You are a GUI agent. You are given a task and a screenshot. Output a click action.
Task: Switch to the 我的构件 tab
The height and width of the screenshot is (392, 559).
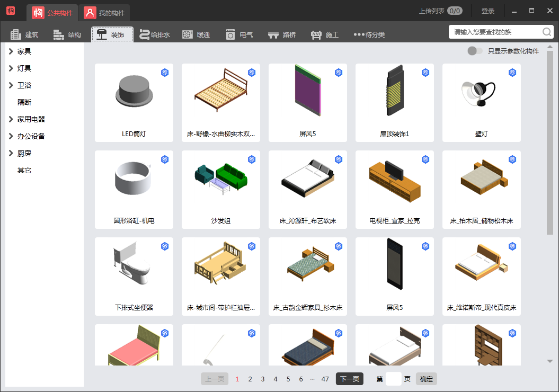click(105, 11)
